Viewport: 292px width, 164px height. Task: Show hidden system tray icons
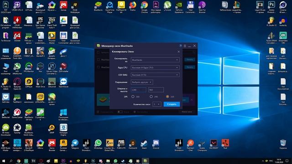tap(263, 161)
